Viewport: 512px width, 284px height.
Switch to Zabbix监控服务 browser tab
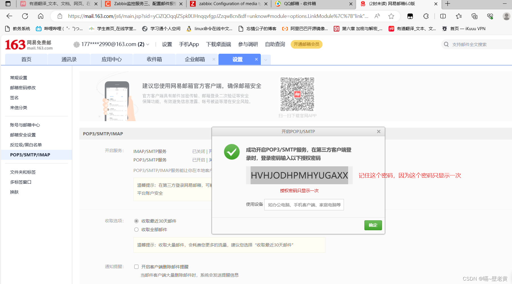[144, 4]
